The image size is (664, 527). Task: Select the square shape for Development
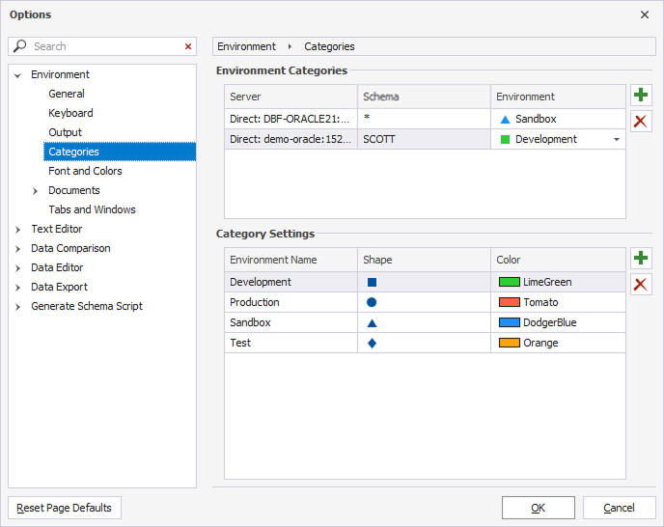point(372,283)
